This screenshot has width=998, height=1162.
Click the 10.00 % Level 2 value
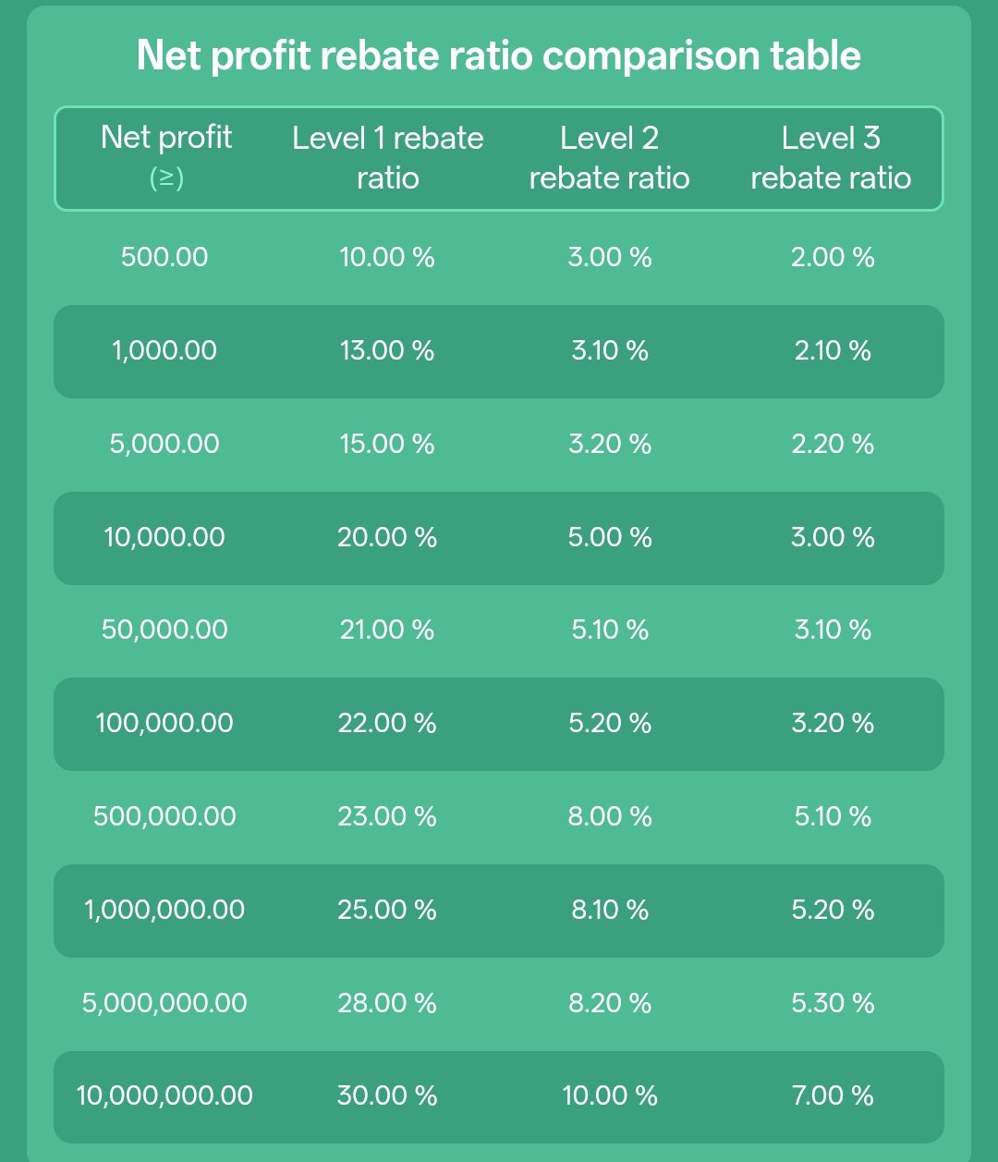click(610, 1095)
